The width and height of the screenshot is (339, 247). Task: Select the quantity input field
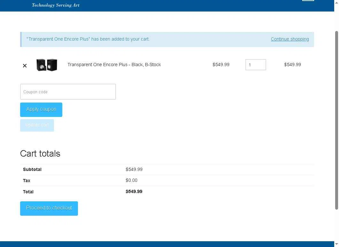pyautogui.click(x=256, y=65)
